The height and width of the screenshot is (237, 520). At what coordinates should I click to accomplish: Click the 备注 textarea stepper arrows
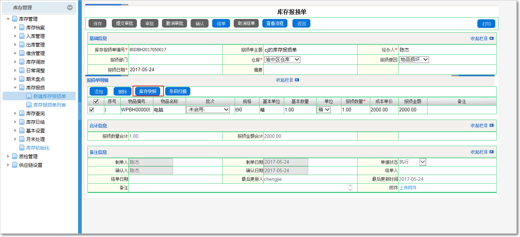click(x=350, y=188)
